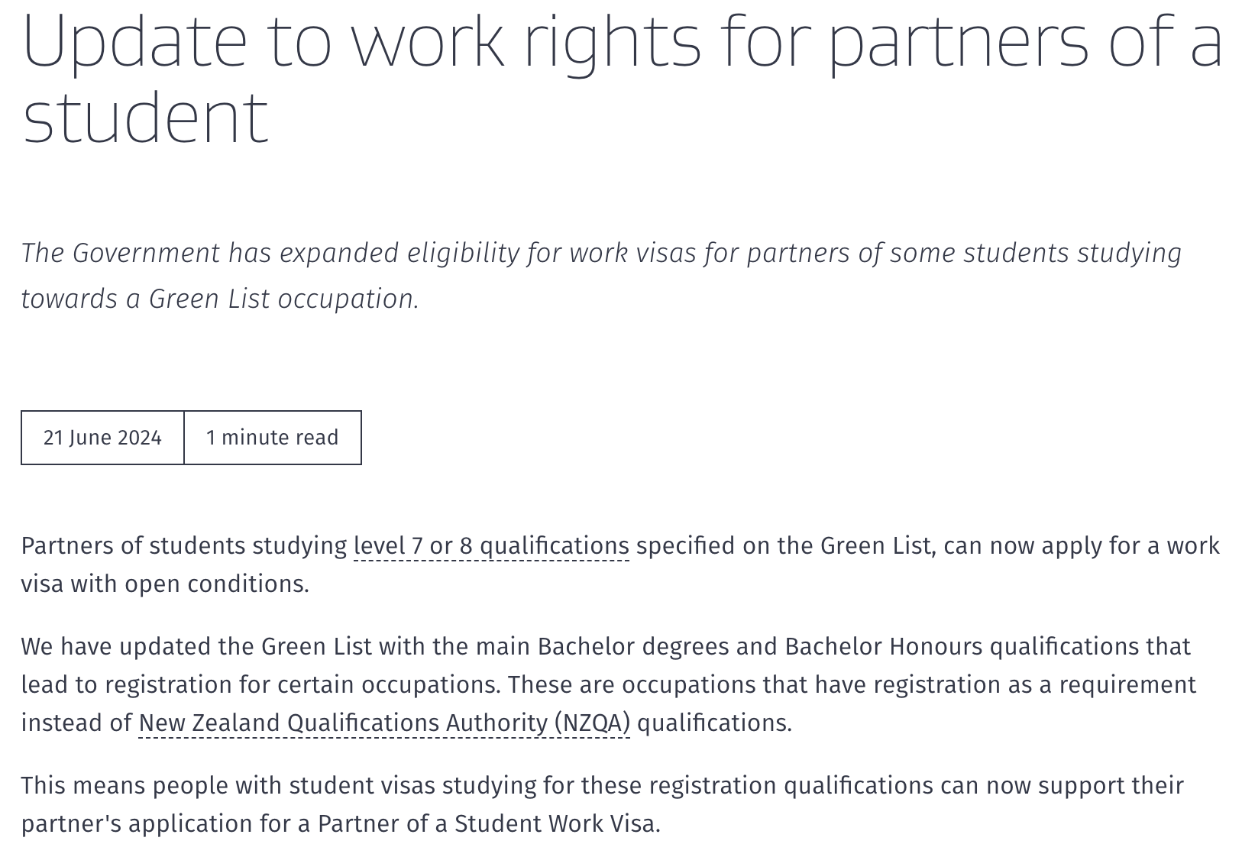Open the level 7 or 8 qualifications link
Screen dimensions: 1242x857
click(491, 546)
